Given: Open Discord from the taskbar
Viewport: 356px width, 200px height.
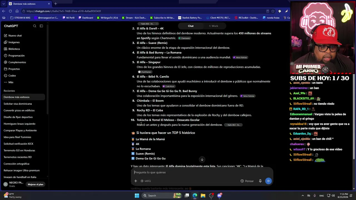Looking at the screenshot, I should click(219, 196).
